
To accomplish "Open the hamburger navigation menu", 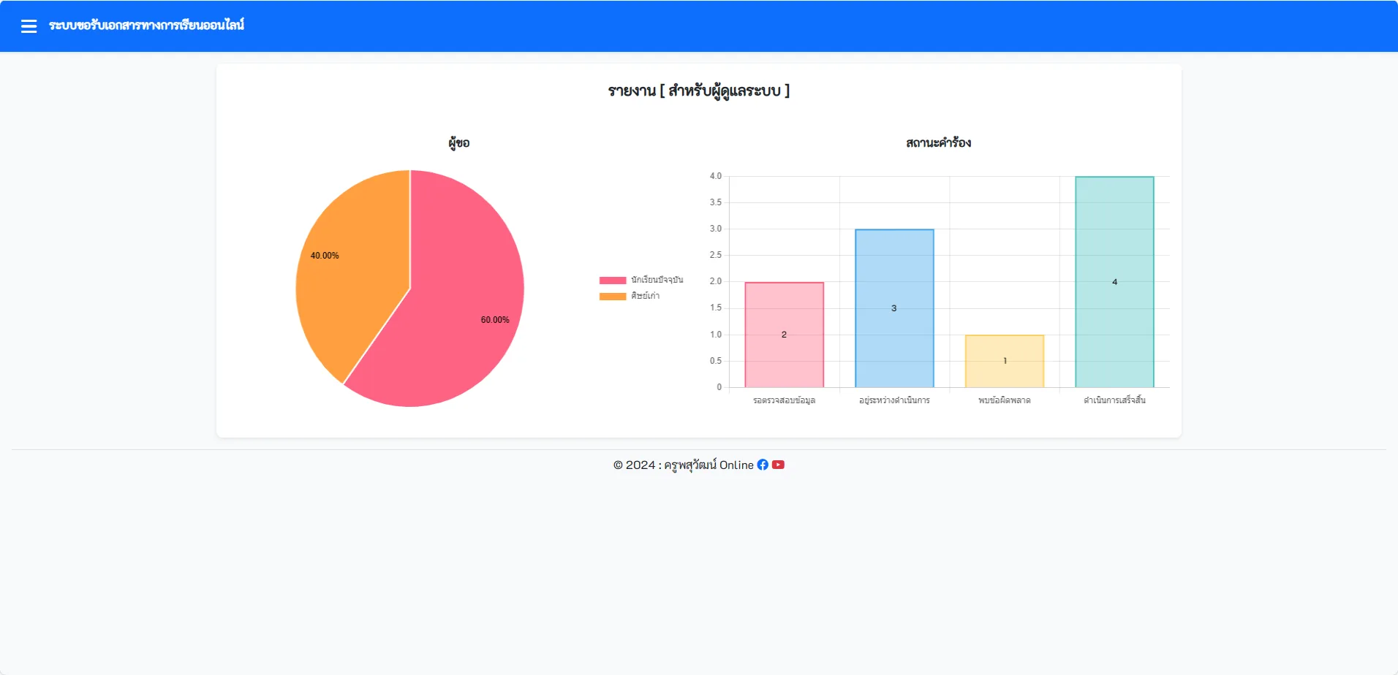I will pyautogui.click(x=29, y=26).
